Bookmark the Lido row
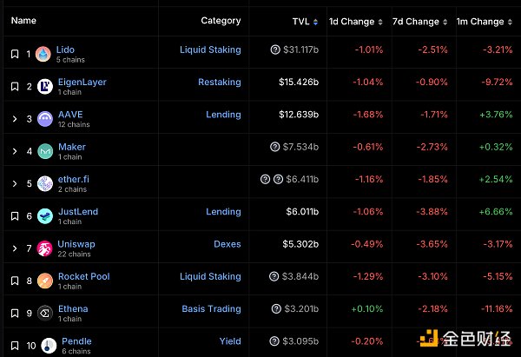The width and height of the screenshot is (521, 357). click(15, 55)
